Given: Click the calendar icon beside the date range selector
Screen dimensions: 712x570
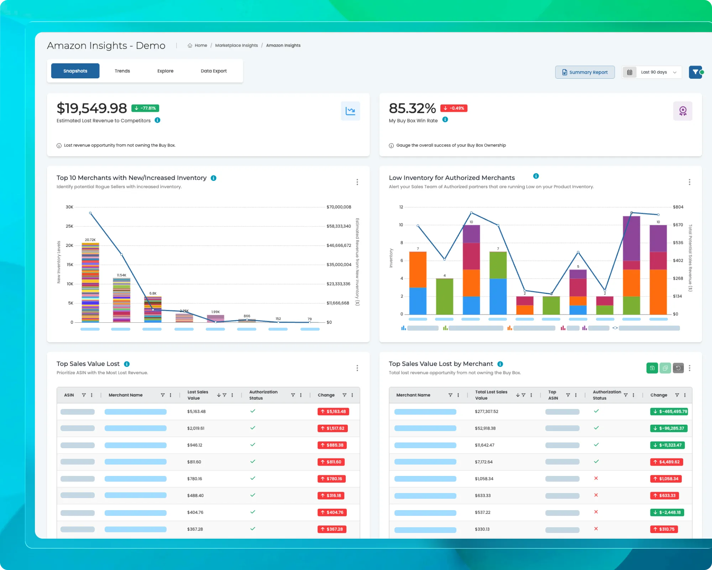Looking at the screenshot, I should [x=629, y=72].
